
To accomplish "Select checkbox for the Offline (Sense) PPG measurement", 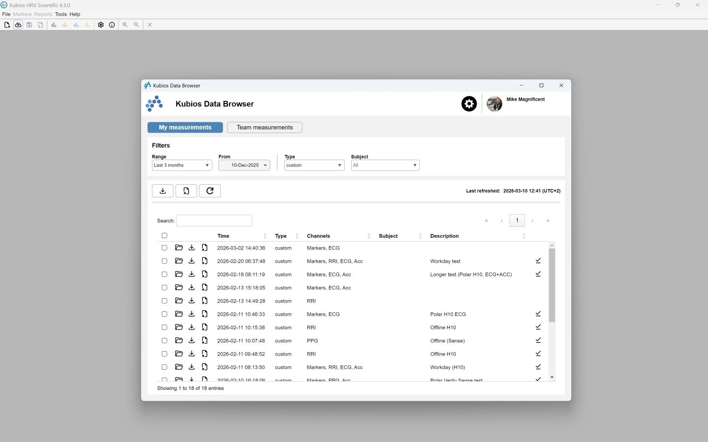I will (x=164, y=341).
